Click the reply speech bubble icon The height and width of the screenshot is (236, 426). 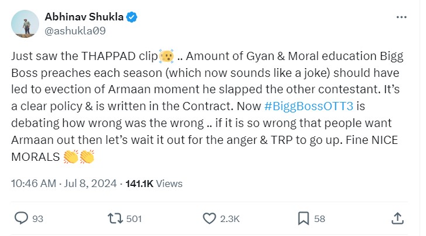[x=22, y=219]
